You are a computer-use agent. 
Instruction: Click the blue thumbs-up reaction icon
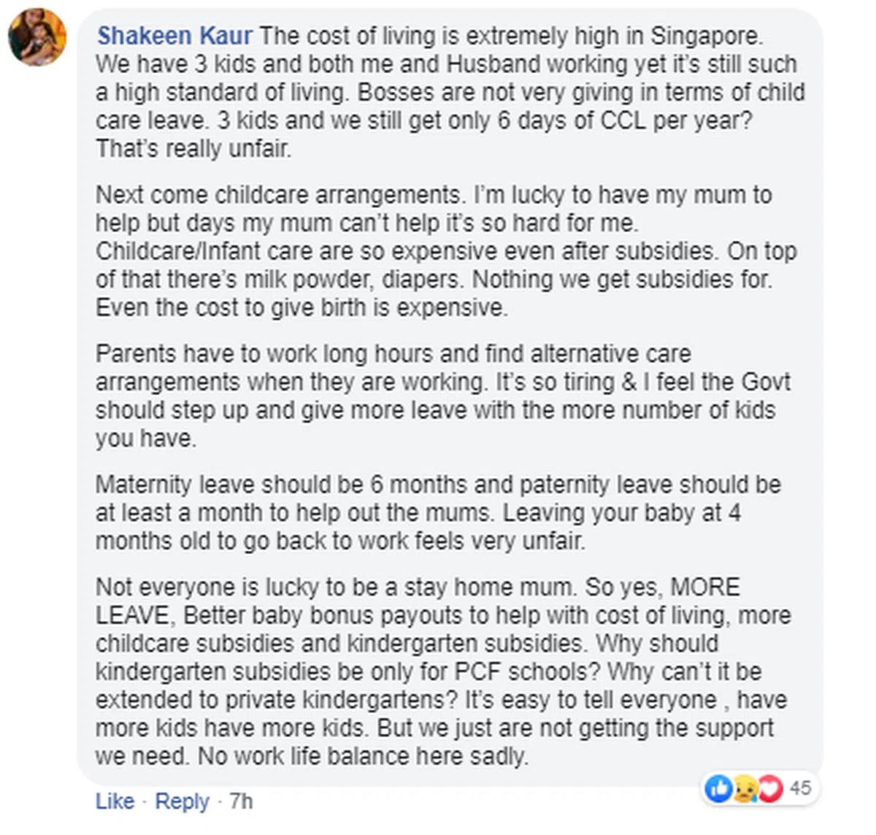coord(719,788)
